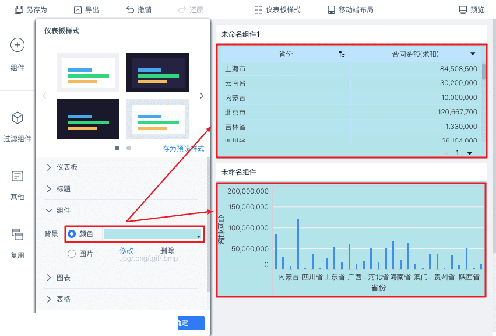This screenshot has width=496, height=336.
Task: Expand the 标题 section
Action: click(49, 189)
